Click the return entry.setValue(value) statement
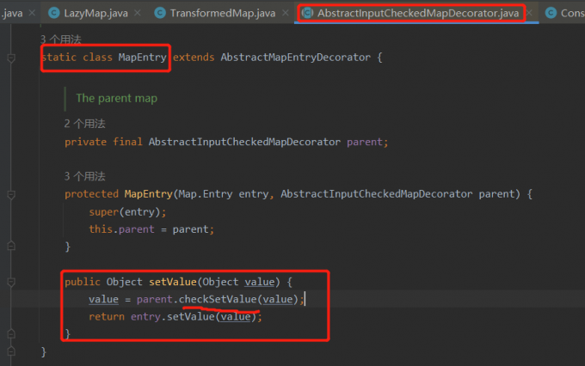 click(175, 317)
